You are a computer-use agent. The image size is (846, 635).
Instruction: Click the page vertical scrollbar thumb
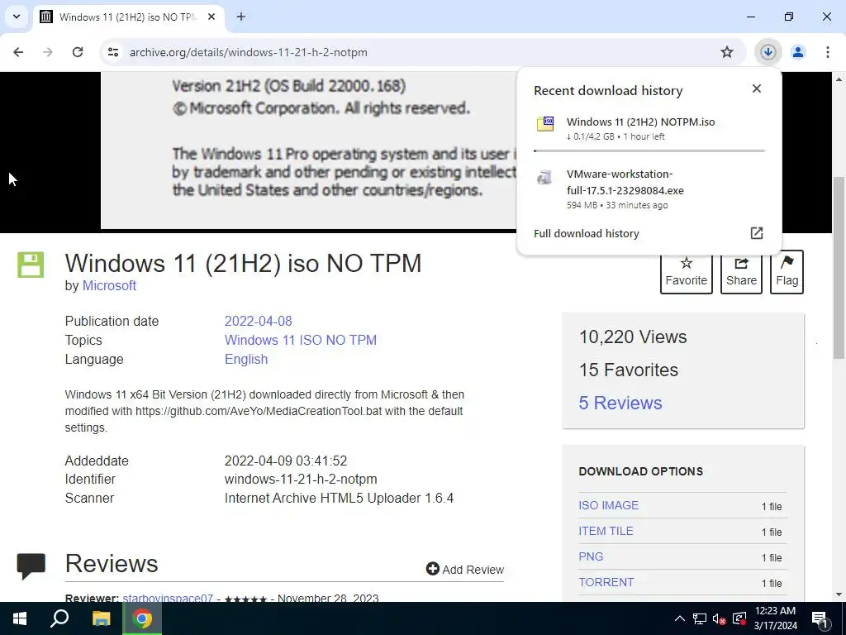(x=839, y=267)
